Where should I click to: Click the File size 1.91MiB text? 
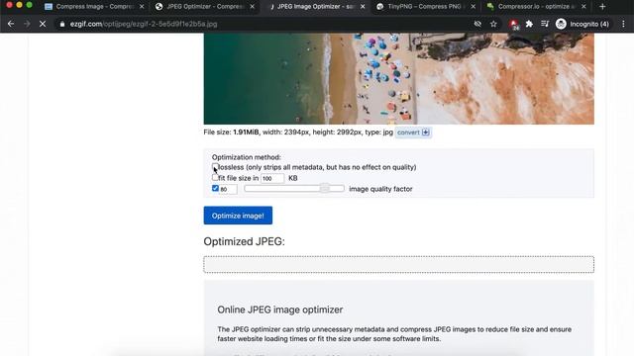pyautogui.click(x=231, y=132)
